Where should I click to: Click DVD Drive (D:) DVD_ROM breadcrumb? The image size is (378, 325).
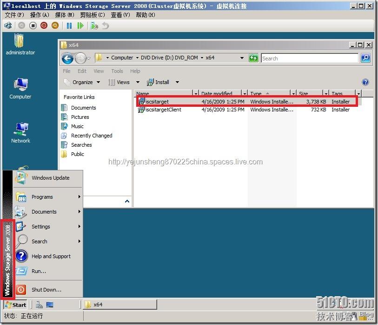pyautogui.click(x=169, y=58)
